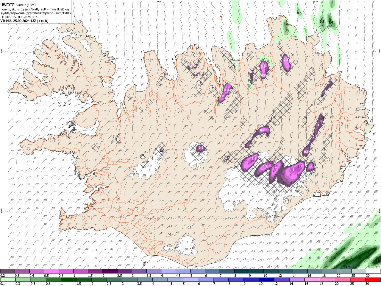Select the VT Mið. 25.09.2024 13Z valid time
The image size is (381, 286).
click(x=18, y=21)
